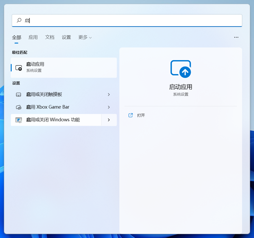
Task: Click the 启动应用 app icon in best match
Action: [x=19, y=68]
